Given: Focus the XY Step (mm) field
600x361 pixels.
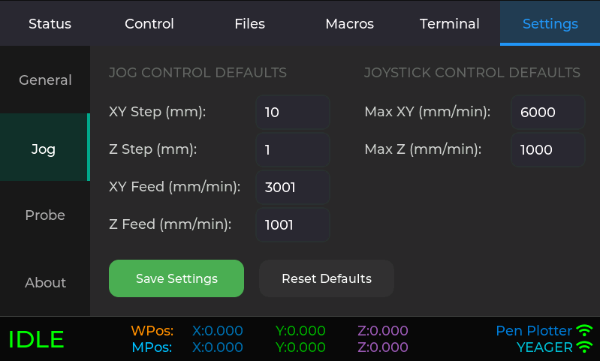Looking at the screenshot, I should tap(292, 113).
